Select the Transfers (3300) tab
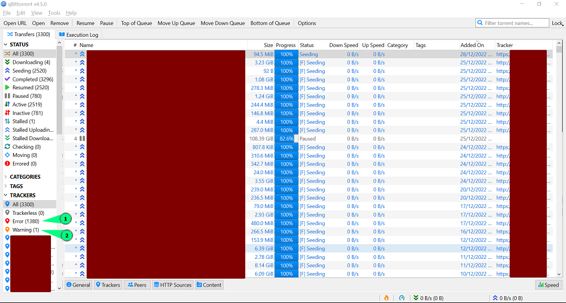Viewport: 566px width, 303px height. [28, 34]
